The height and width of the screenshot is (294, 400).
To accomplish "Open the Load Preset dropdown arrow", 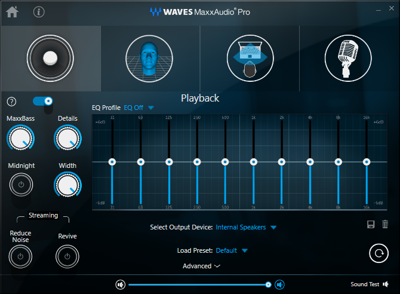I will coord(245,250).
